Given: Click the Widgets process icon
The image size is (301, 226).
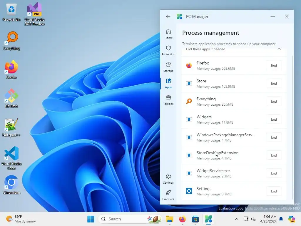Looking at the screenshot, I should [x=189, y=119].
